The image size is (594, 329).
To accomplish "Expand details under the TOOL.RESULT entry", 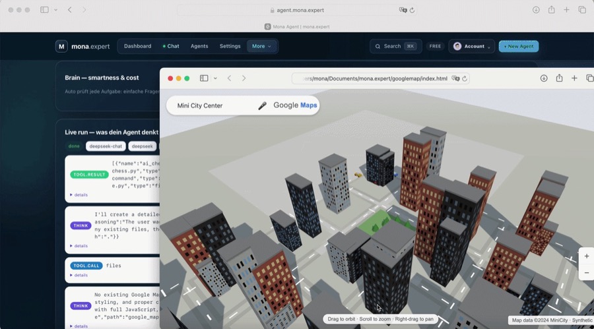I will [79, 194].
